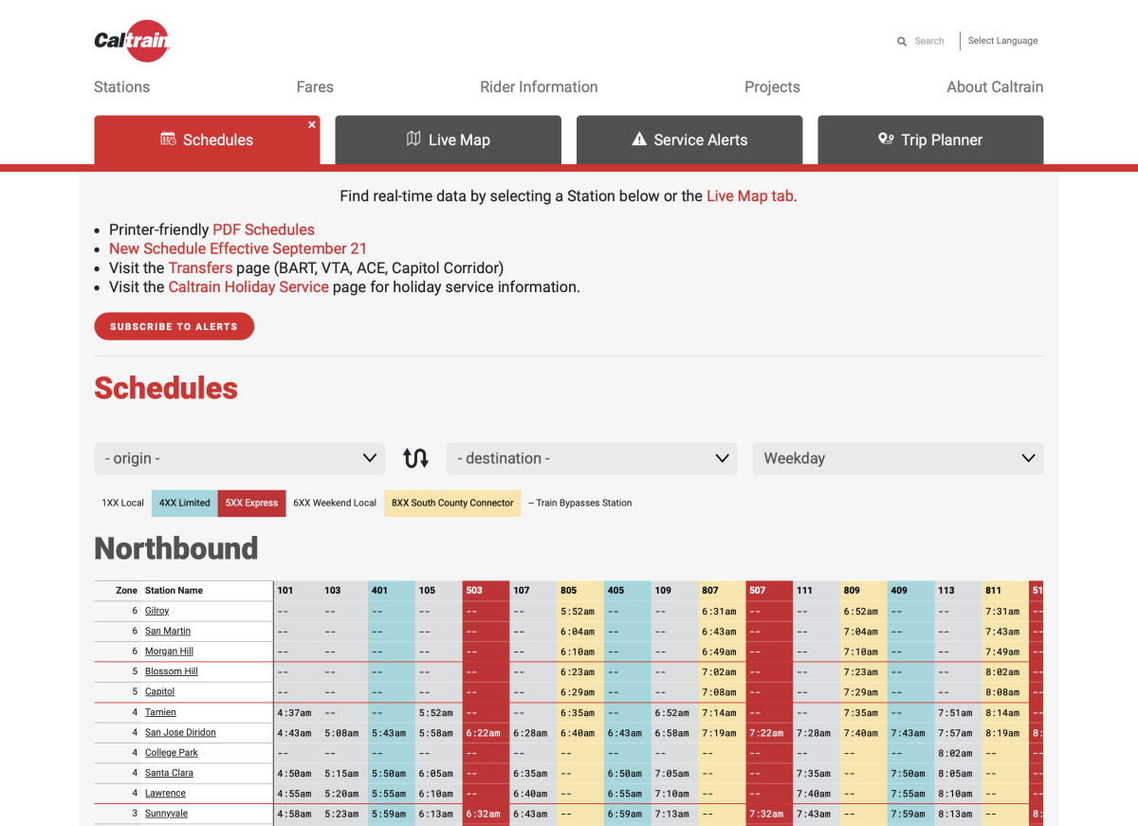
Task: Open the origin station dropdown
Action: coord(239,457)
